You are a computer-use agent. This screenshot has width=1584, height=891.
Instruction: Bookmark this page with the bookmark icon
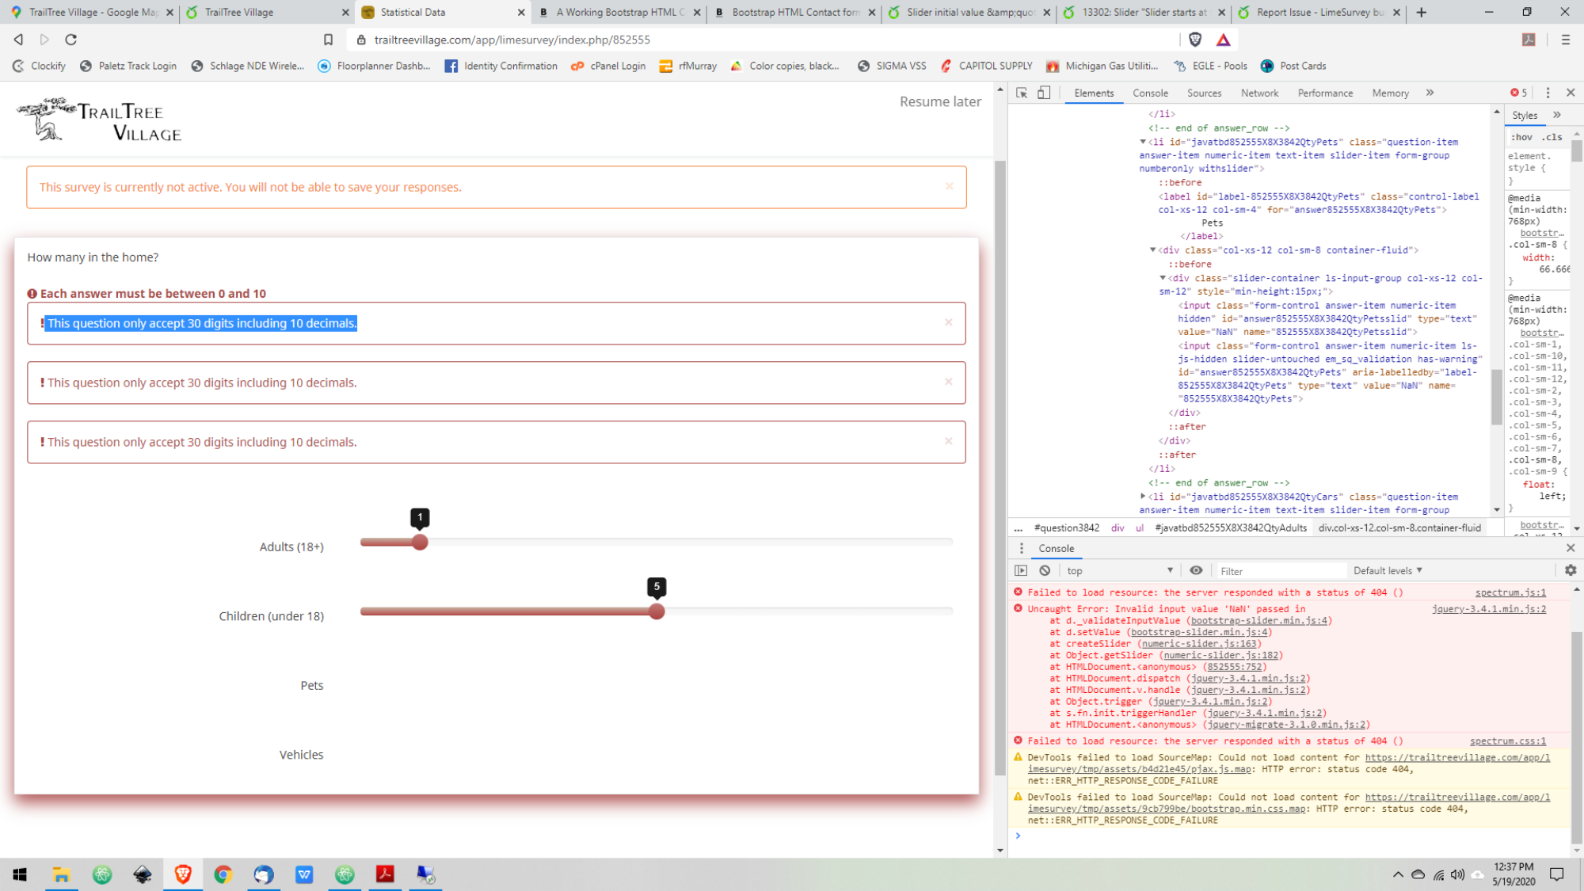(328, 40)
